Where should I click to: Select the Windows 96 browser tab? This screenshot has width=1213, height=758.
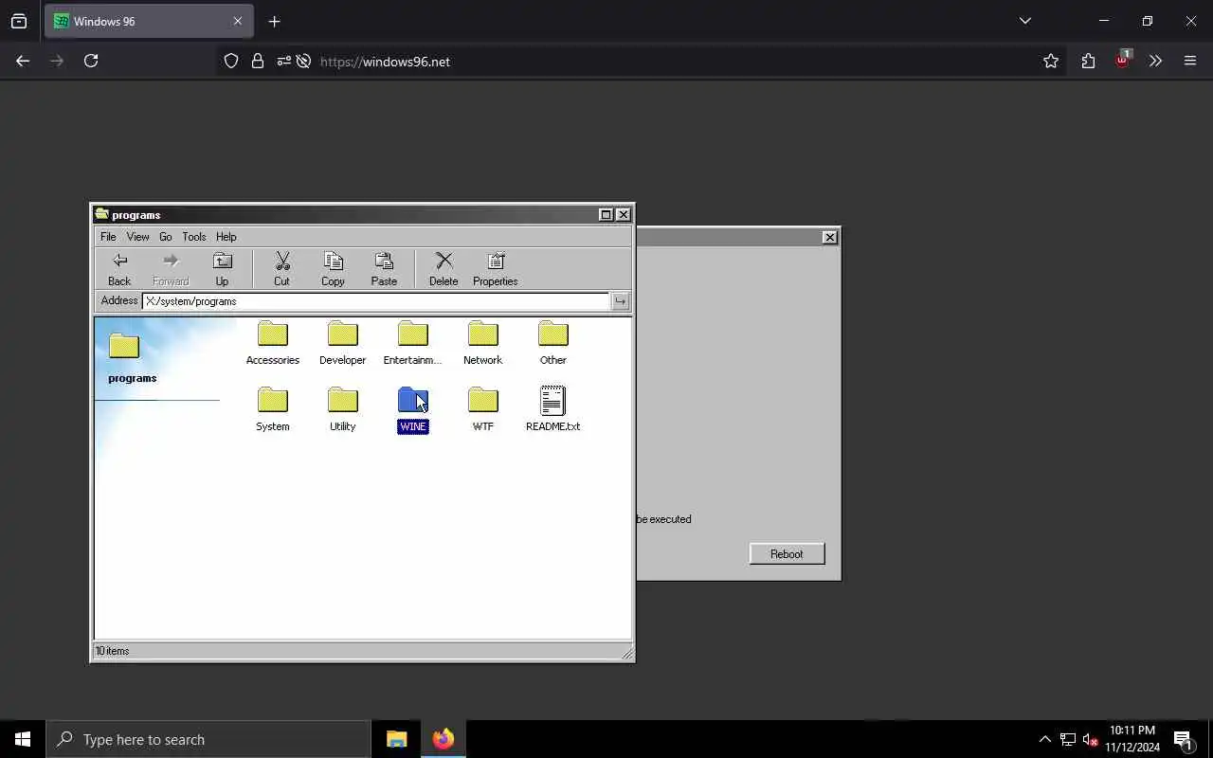(149, 21)
